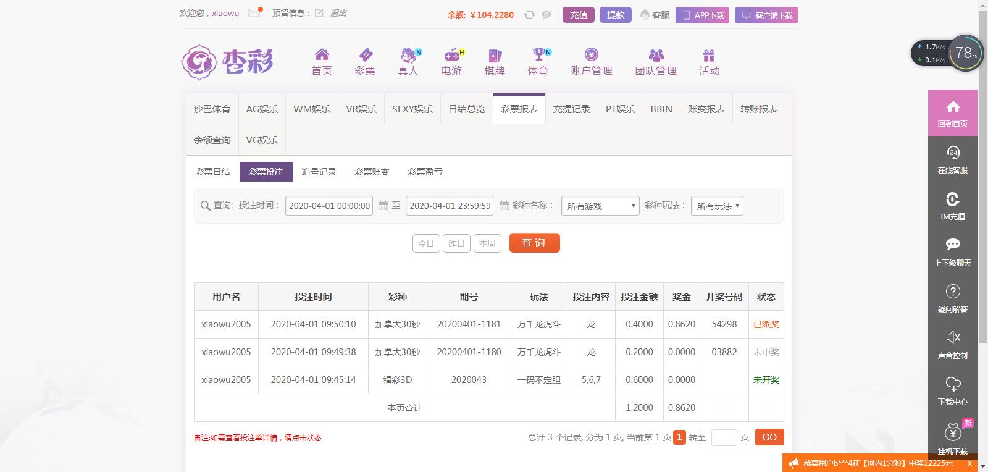Open 疑问解答 help question icon
Viewport: 988px width, 472px height.
click(953, 292)
